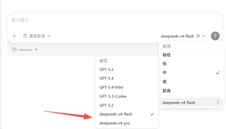The height and width of the screenshot is (129, 226).
Task: Select 高 reasoning level
Action: [x=191, y=82]
